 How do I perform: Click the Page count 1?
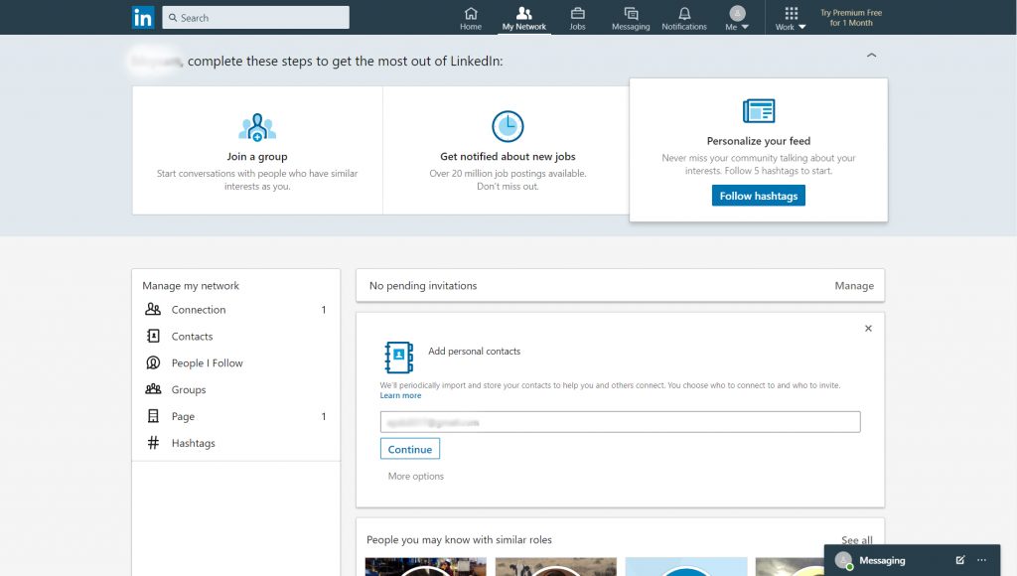324,416
